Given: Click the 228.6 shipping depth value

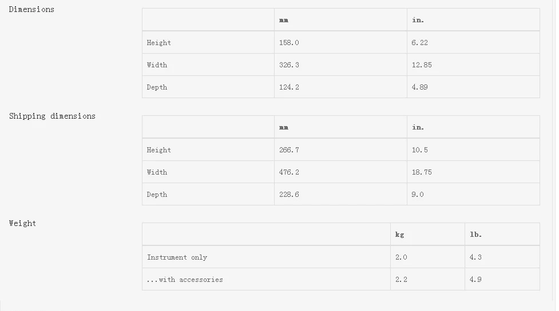Looking at the screenshot, I should (x=289, y=195).
